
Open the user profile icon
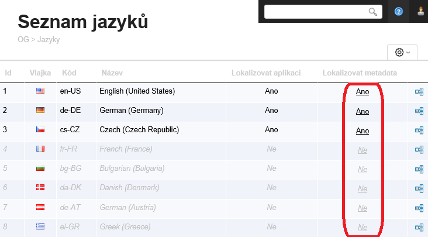[421, 12]
